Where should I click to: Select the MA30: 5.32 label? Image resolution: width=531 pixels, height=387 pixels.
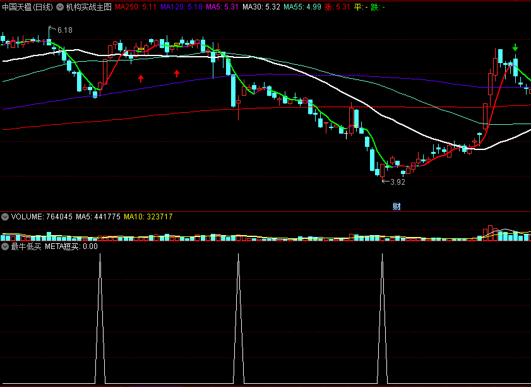[x=261, y=7]
